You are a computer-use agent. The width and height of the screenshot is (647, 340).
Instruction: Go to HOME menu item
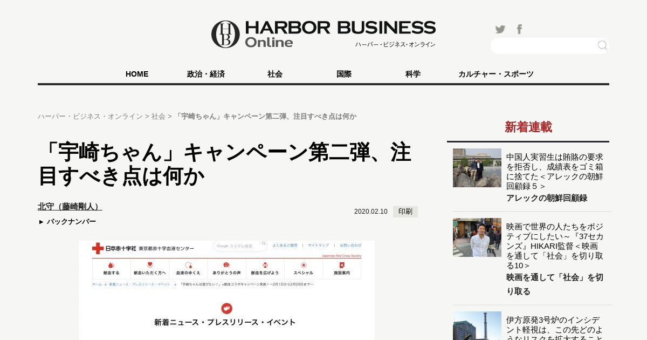pos(137,74)
